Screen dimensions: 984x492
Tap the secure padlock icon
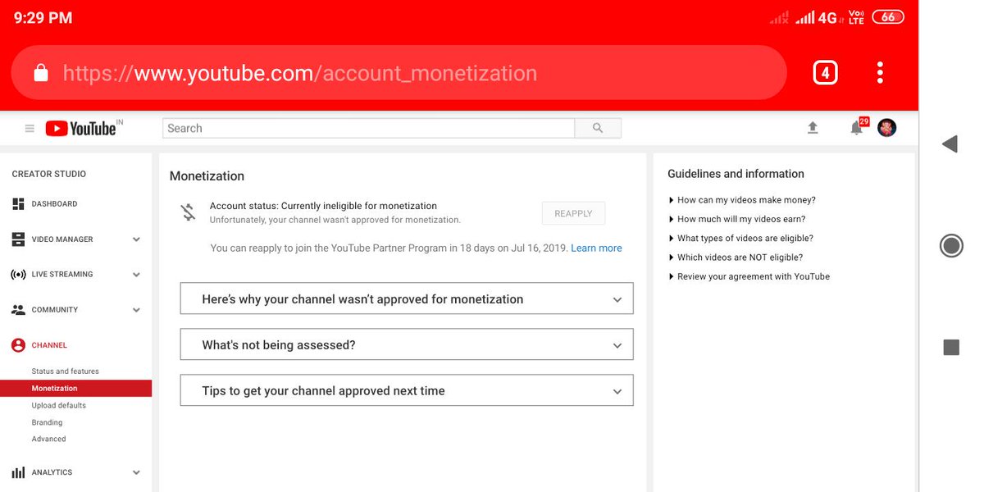[x=40, y=74]
